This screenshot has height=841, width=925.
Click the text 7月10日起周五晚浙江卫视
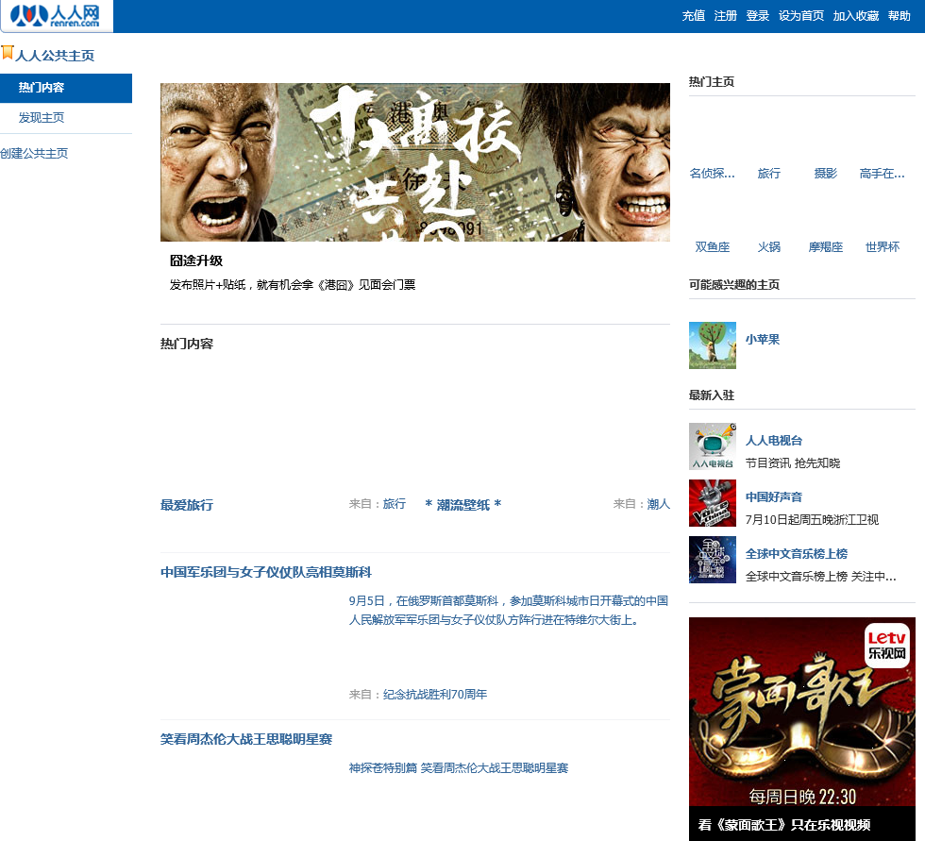coord(812,519)
